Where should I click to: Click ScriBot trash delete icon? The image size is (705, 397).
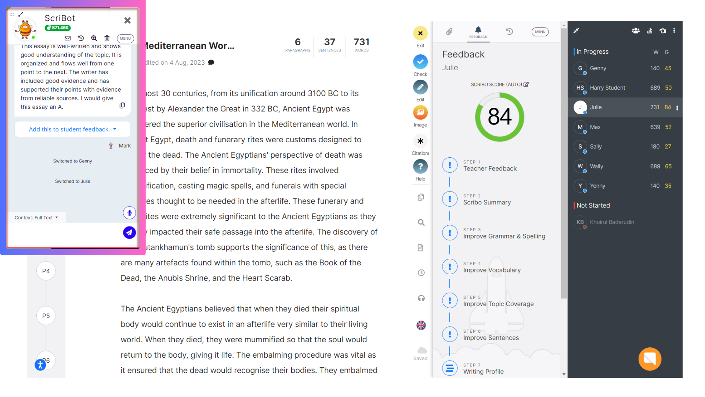coord(107,38)
